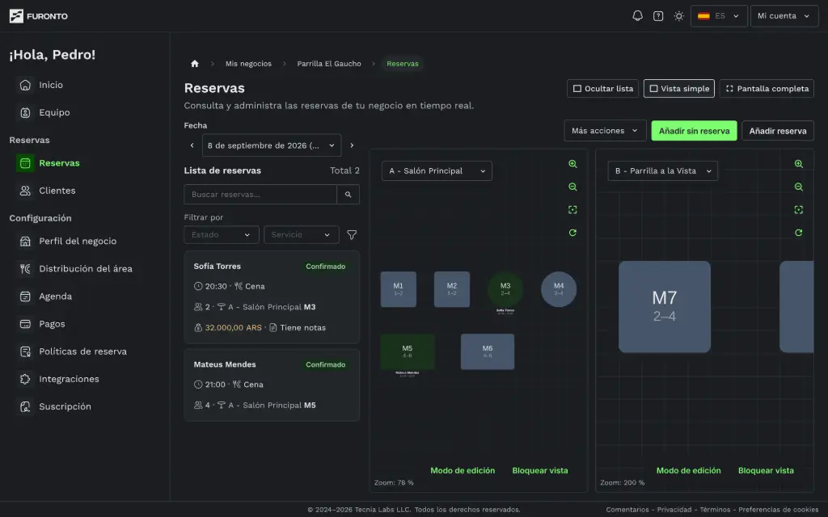The width and height of the screenshot is (828, 517).
Task: Zoom out on Salón Principal floor plan
Action: point(572,187)
